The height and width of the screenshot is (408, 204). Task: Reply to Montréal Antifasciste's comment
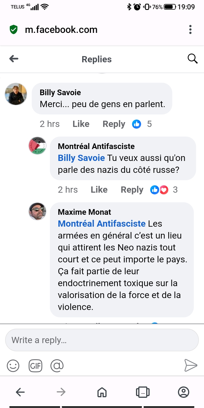click(132, 190)
